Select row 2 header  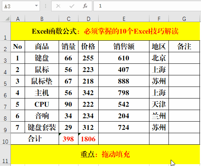tap(5, 46)
